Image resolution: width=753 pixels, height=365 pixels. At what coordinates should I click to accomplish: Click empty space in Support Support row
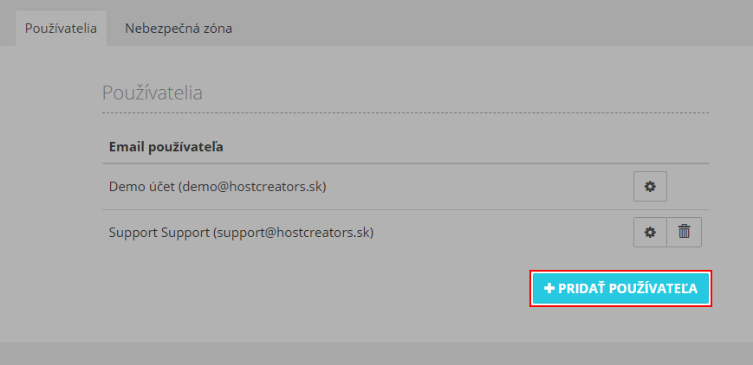click(503, 232)
